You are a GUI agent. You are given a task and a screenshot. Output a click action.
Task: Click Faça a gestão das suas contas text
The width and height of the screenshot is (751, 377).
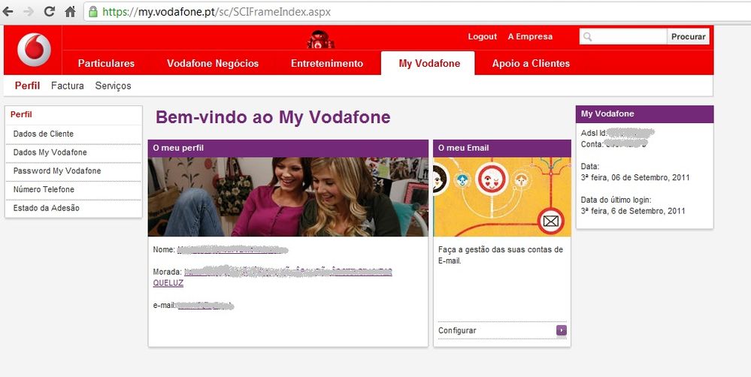click(x=501, y=255)
